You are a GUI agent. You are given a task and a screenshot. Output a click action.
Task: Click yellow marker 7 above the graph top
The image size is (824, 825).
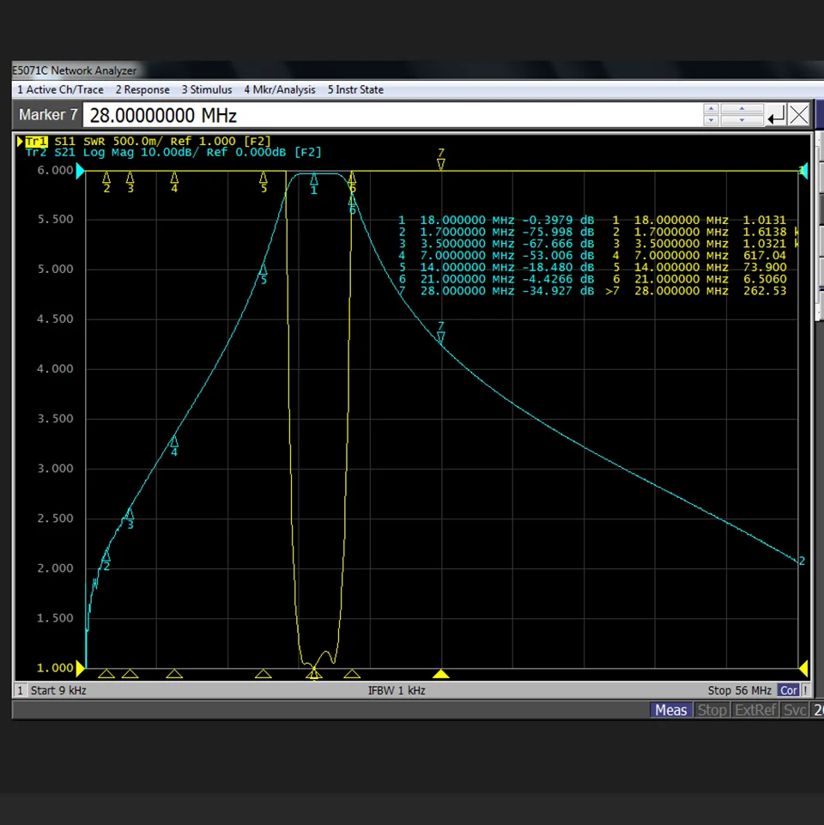point(441,159)
